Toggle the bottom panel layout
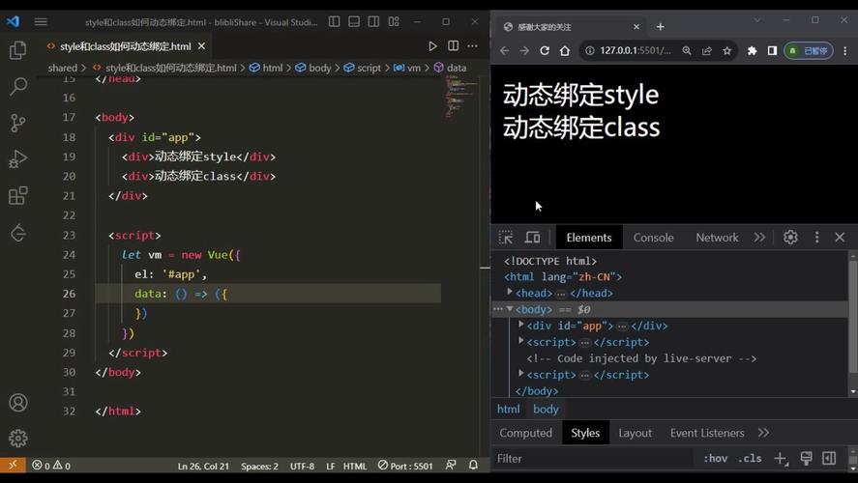Image resolution: width=858 pixels, height=483 pixels. 354,22
